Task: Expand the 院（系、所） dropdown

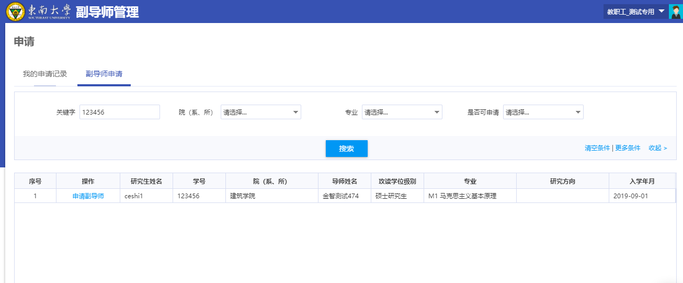Action: point(260,112)
